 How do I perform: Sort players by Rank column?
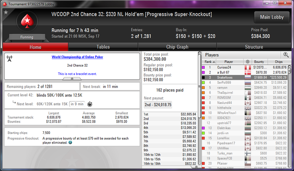tap(209, 61)
